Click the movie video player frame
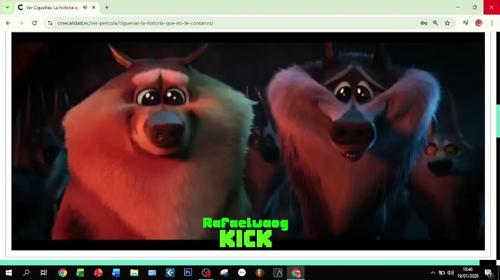The image size is (500, 280). [248, 141]
